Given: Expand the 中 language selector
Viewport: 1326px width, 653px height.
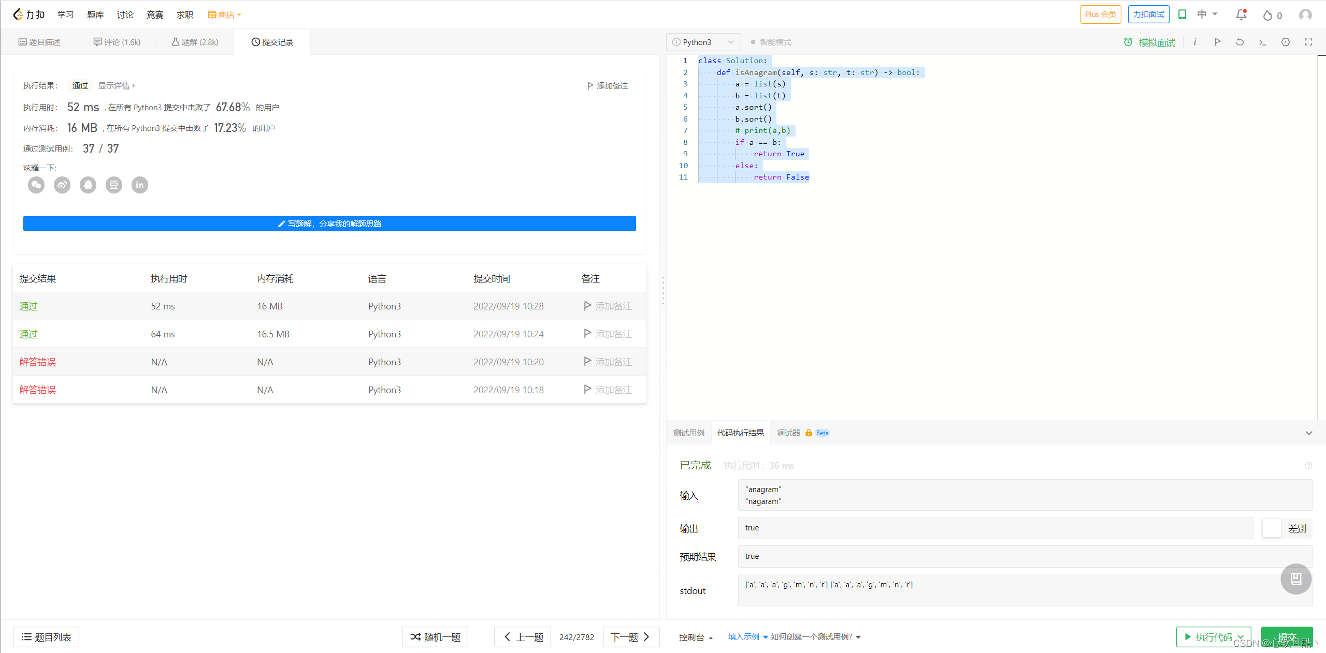Looking at the screenshot, I should 1207,14.
